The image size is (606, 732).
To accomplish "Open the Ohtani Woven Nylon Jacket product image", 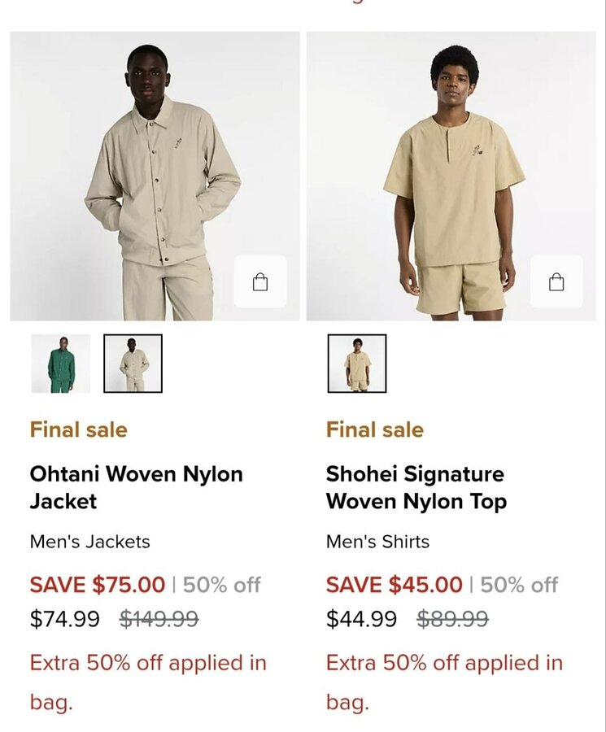I will [x=155, y=176].
